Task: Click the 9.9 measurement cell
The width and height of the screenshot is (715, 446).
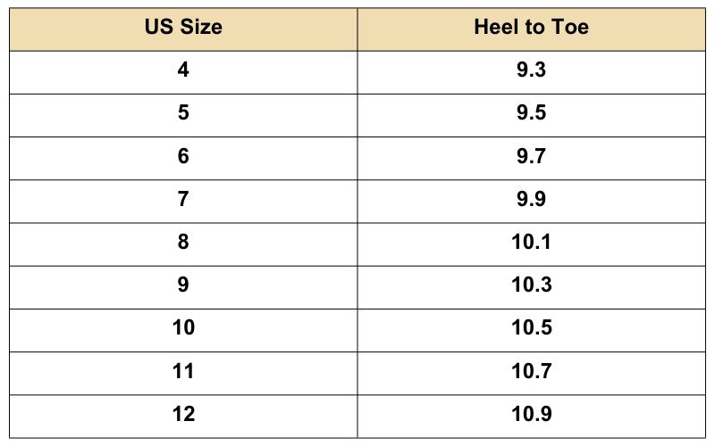Action: (531, 199)
